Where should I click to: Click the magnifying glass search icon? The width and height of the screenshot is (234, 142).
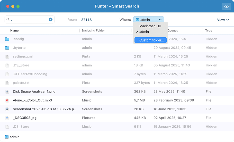(8, 19)
